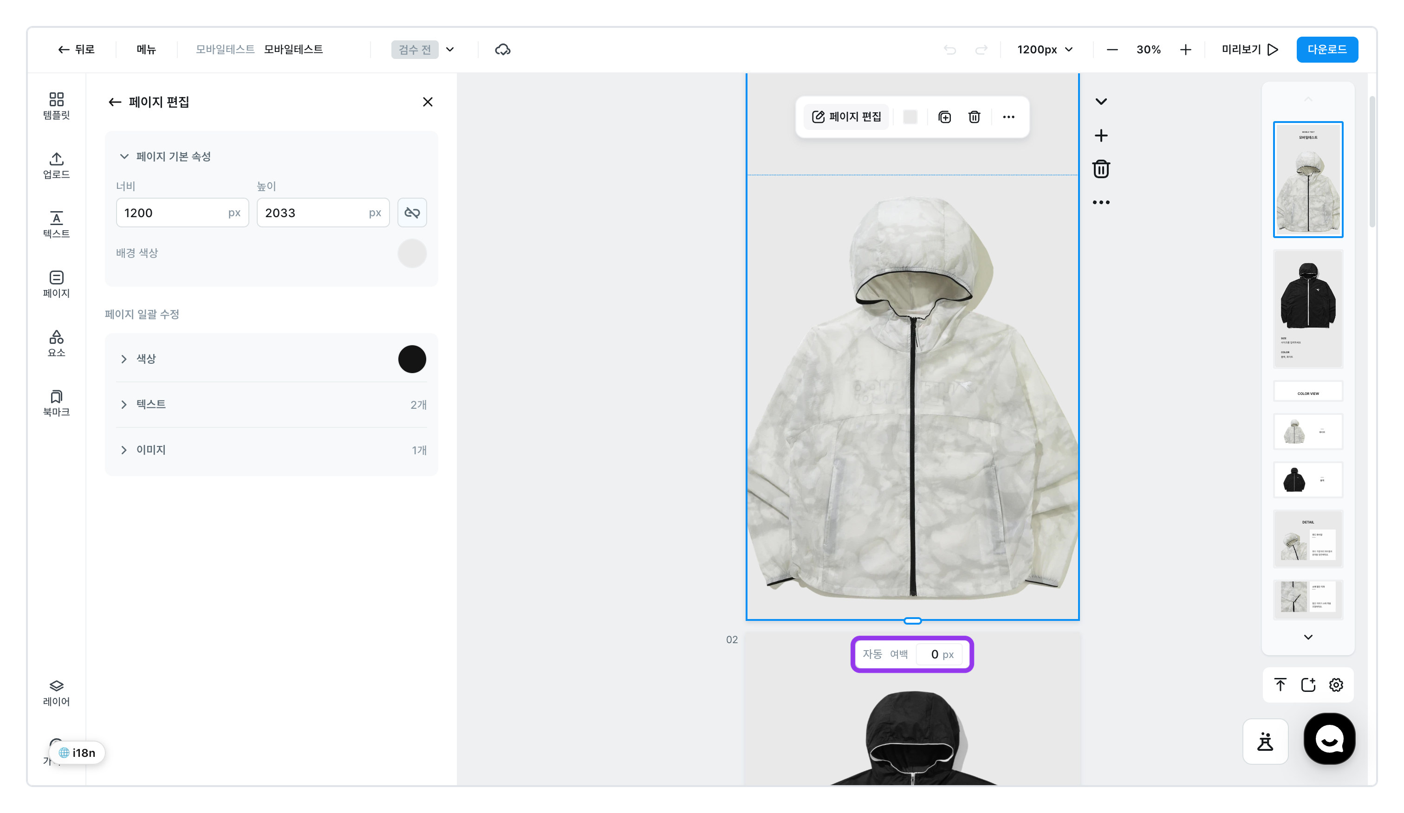The image size is (1404, 813).
Task: Open the 메뉴 menu
Action: pyautogui.click(x=146, y=50)
